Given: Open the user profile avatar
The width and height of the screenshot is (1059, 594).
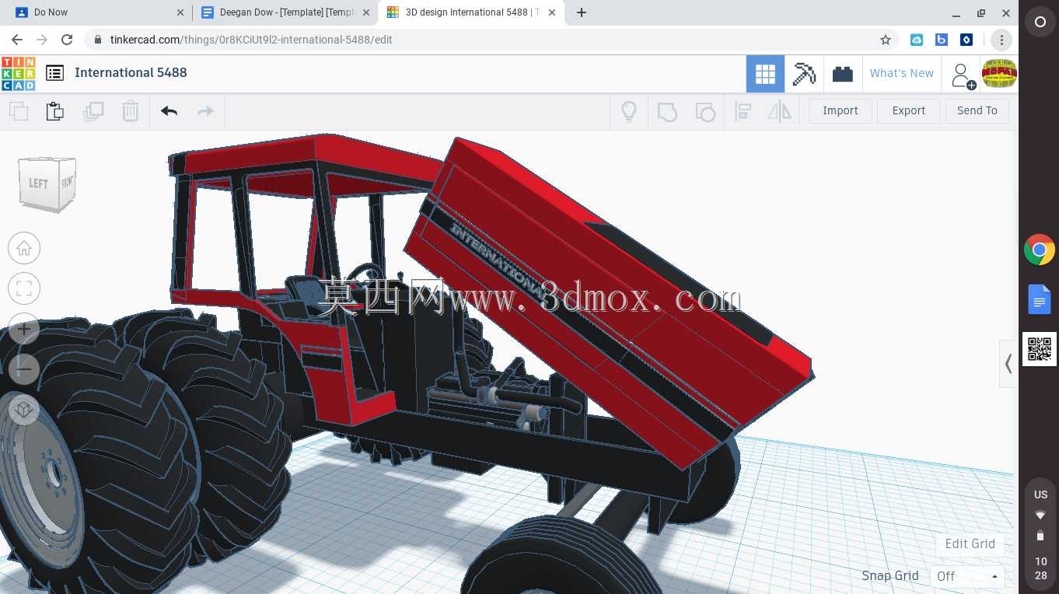Looking at the screenshot, I should [999, 74].
